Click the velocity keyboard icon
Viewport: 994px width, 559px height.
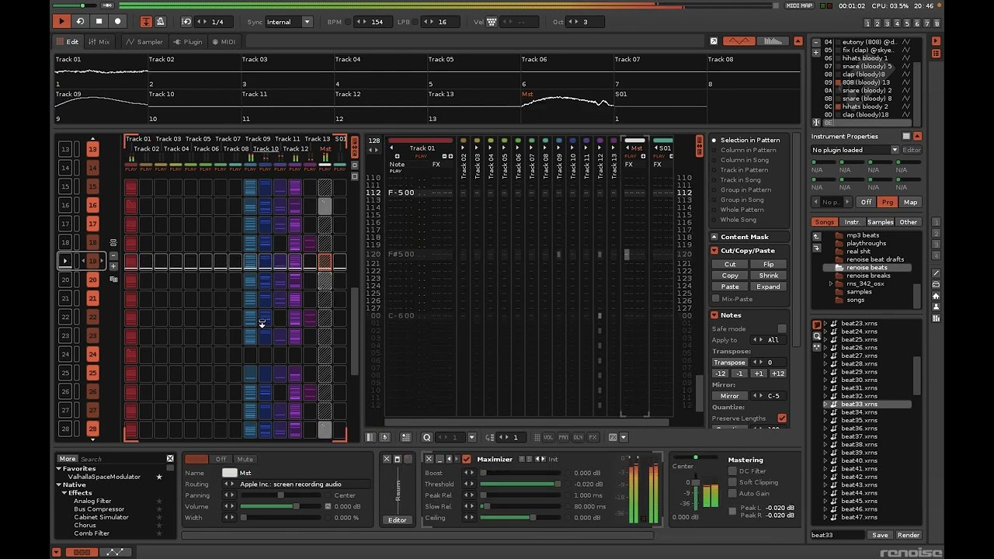(x=492, y=22)
